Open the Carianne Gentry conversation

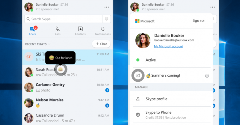(68, 87)
